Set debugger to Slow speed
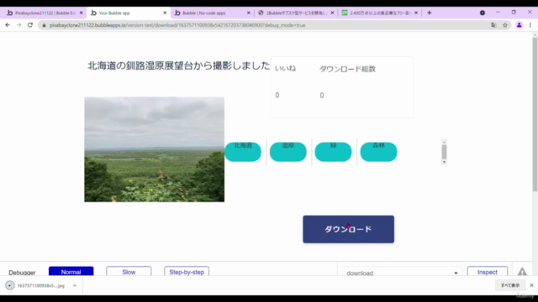The width and height of the screenshot is (538, 302). point(129,272)
